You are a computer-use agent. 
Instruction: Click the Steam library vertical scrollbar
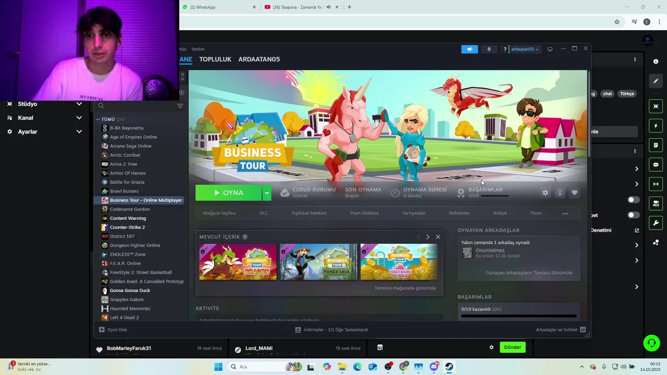coord(589,115)
